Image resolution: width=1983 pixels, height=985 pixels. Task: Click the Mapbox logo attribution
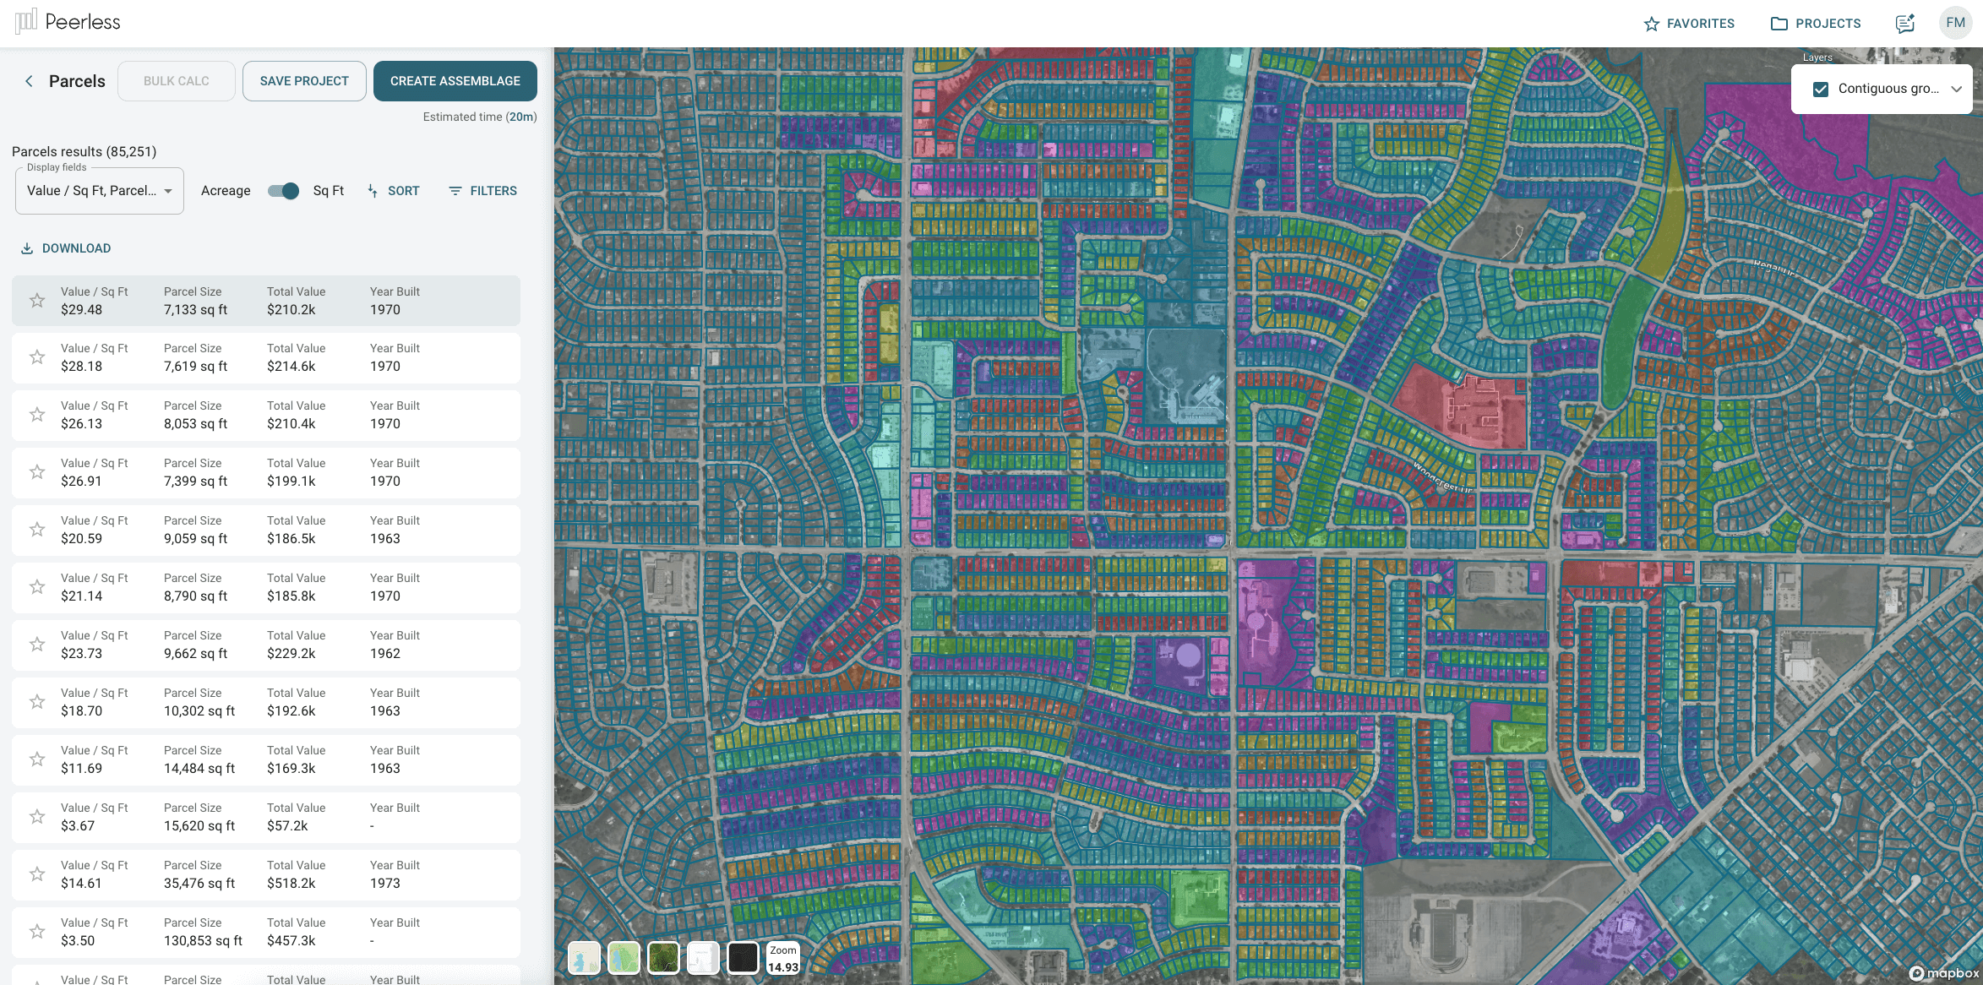pyautogui.click(x=1944, y=973)
